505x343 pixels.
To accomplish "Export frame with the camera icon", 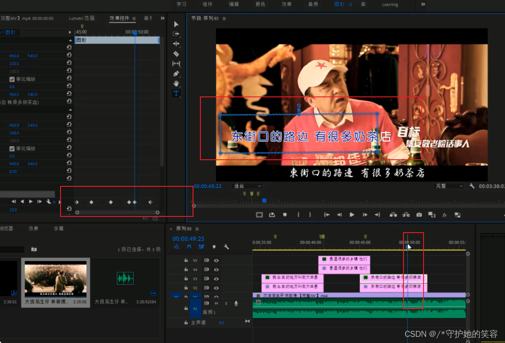I will point(419,215).
